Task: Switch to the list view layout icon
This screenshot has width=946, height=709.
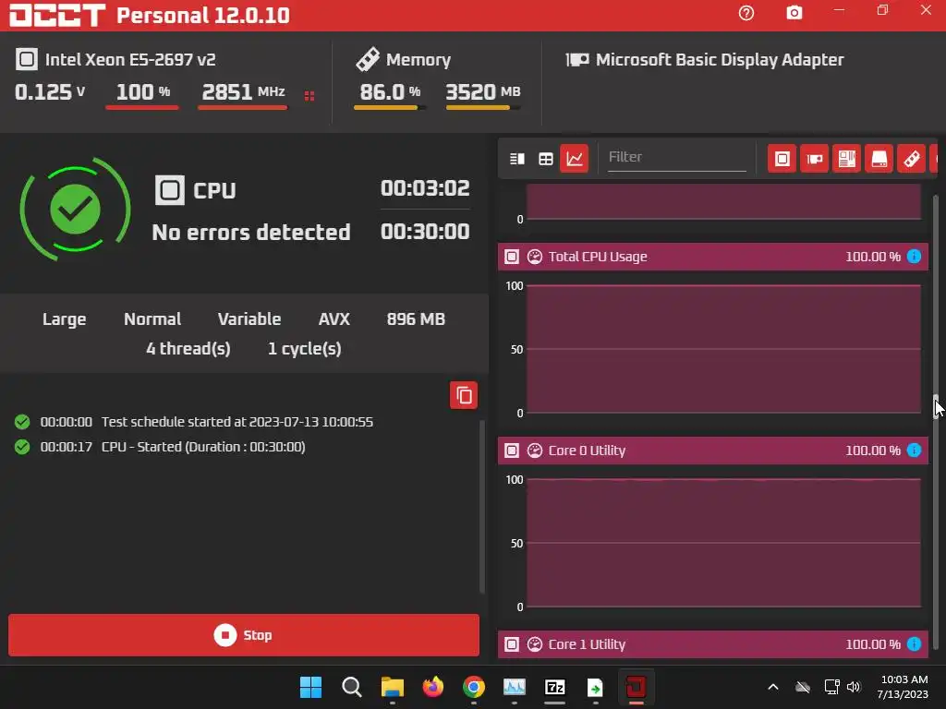Action: (517, 159)
